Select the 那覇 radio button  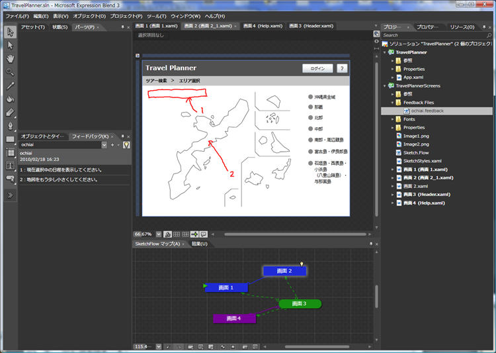[x=310, y=107]
